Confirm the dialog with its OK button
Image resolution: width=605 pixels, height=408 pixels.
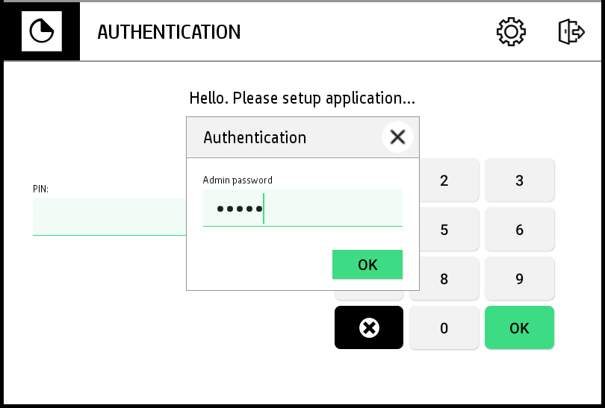click(367, 265)
